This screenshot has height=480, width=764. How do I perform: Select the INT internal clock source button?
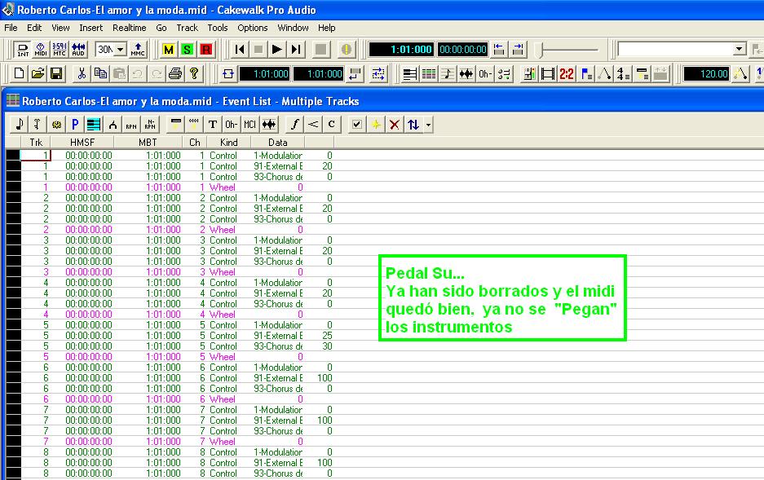(x=22, y=49)
